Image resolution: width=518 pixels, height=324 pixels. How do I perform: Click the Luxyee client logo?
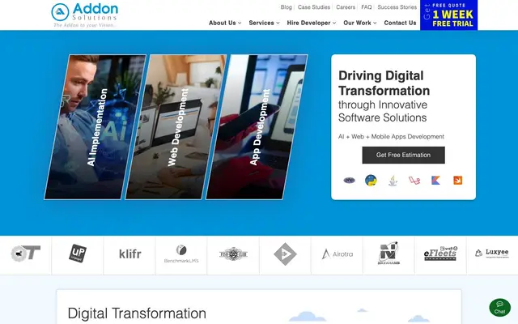492,254
